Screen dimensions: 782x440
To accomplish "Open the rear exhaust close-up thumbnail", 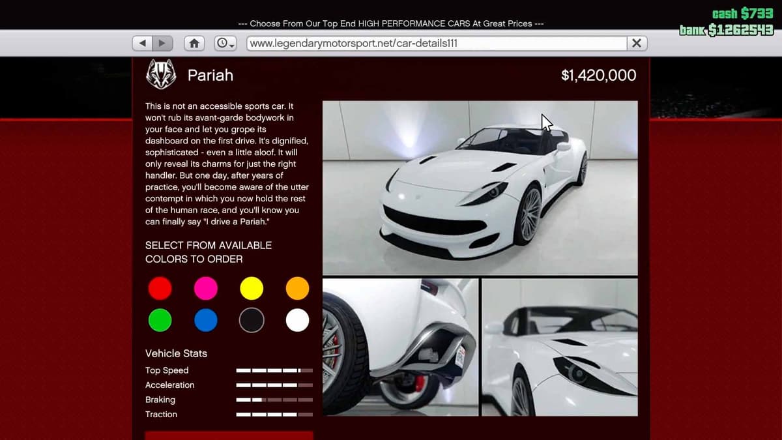I will point(400,347).
